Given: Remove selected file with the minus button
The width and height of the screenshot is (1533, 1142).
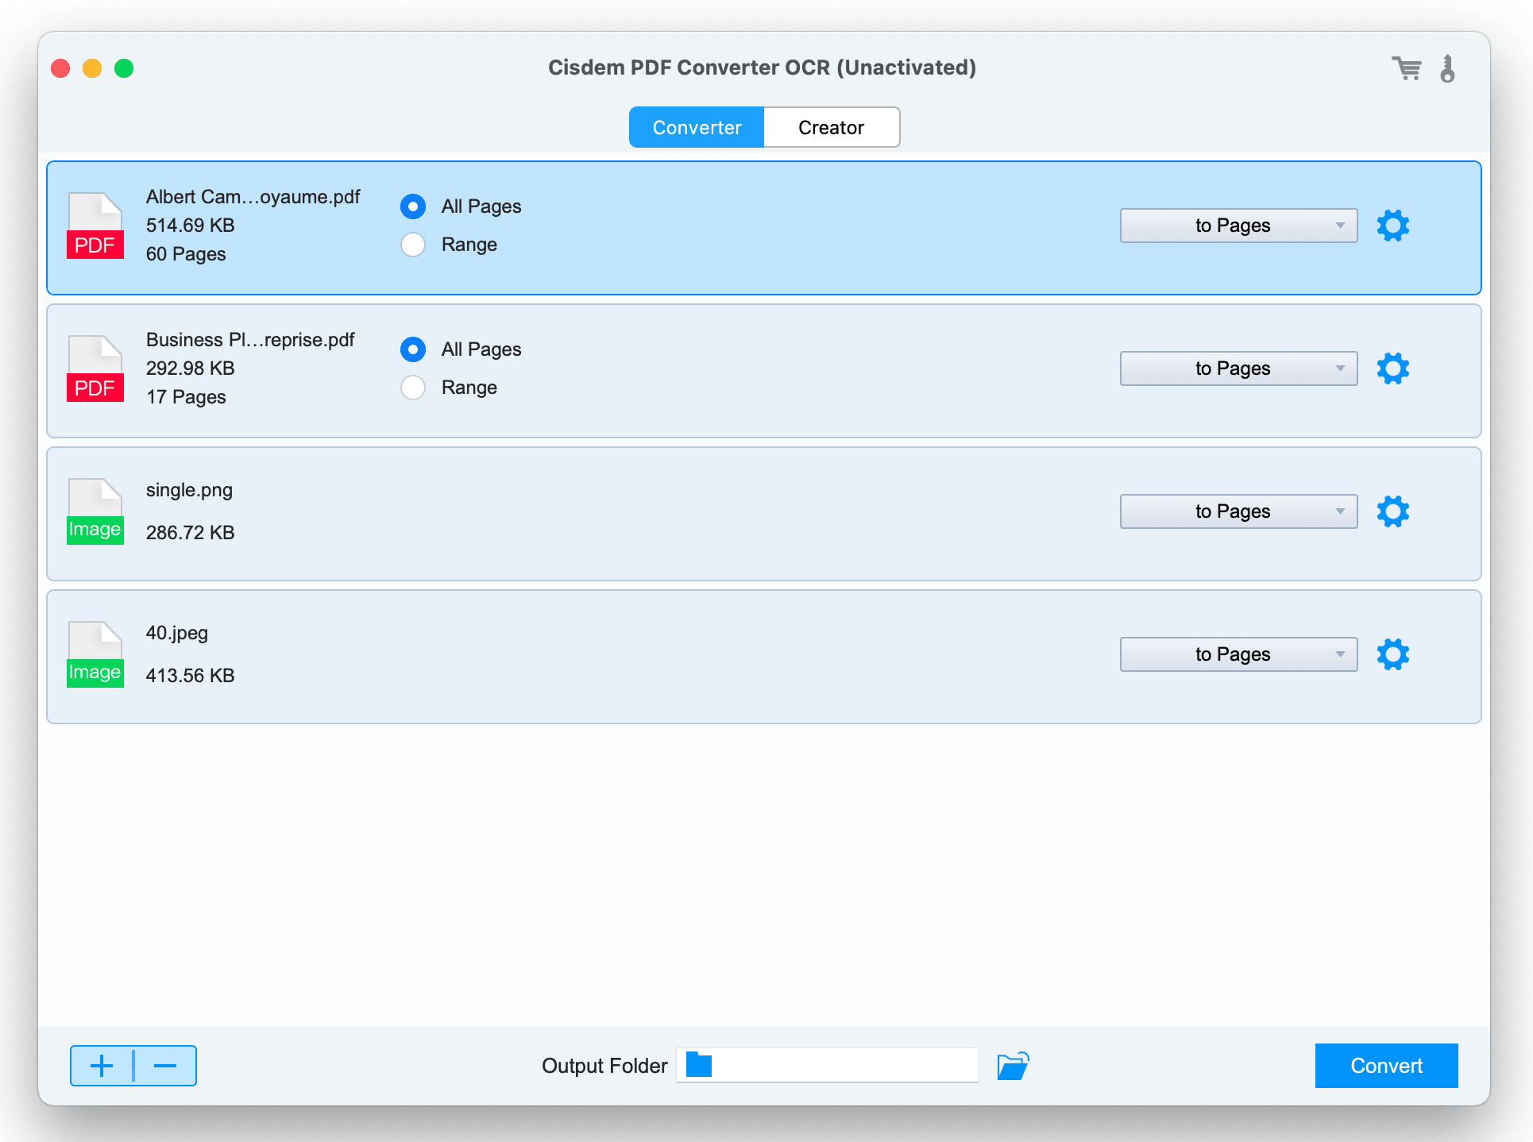Looking at the screenshot, I should point(165,1066).
